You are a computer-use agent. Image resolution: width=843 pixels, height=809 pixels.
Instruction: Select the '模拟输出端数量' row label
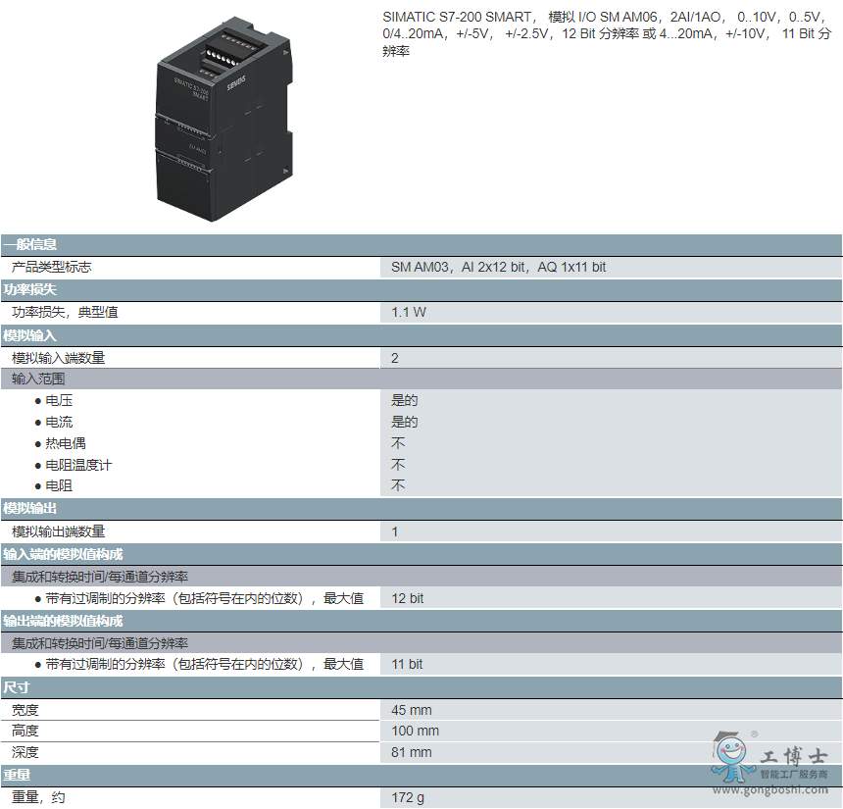[x=58, y=532]
